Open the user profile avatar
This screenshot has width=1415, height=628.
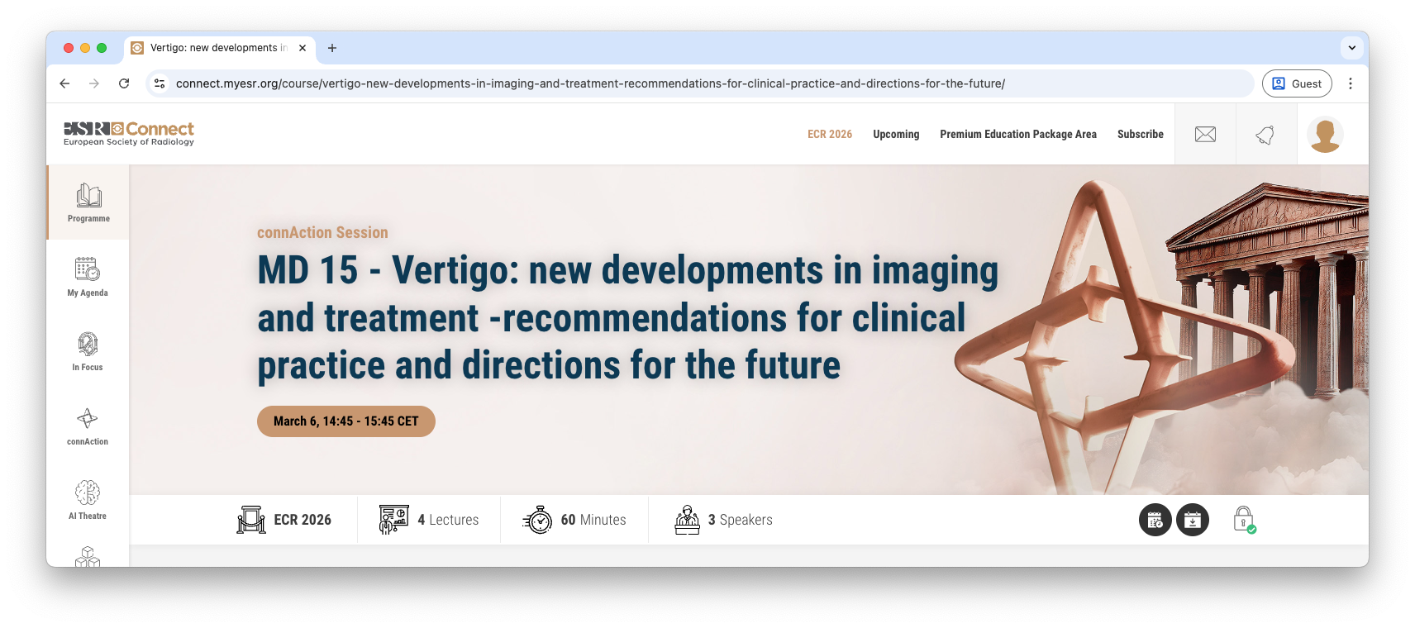(1325, 135)
